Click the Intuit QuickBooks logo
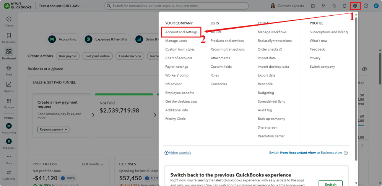This screenshot has width=382, height=186. (x=18, y=6)
